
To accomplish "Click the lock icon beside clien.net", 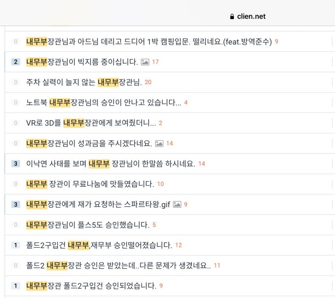I will (x=232, y=16).
